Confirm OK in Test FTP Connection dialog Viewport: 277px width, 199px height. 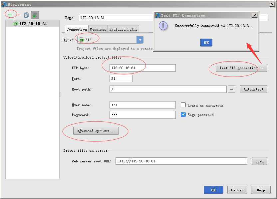pos(206,43)
